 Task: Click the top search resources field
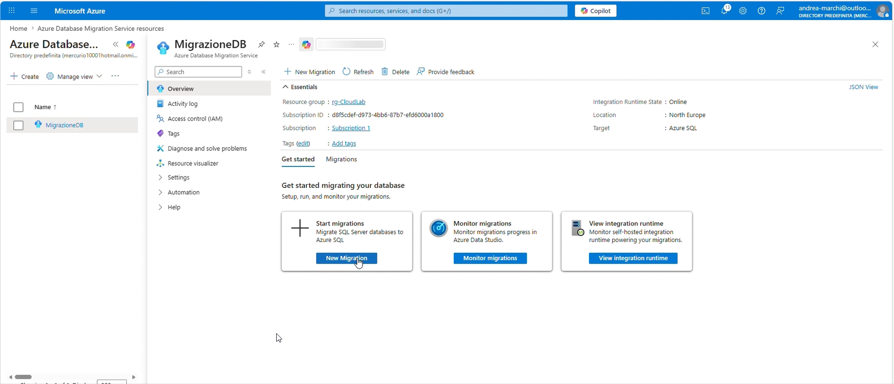[x=446, y=11]
